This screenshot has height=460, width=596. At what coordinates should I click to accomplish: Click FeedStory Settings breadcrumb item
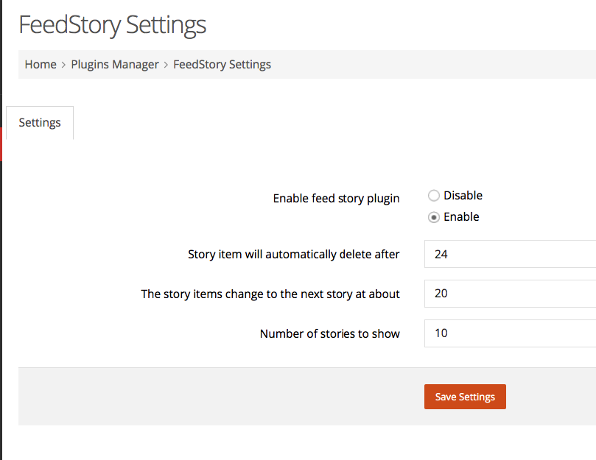[222, 65]
